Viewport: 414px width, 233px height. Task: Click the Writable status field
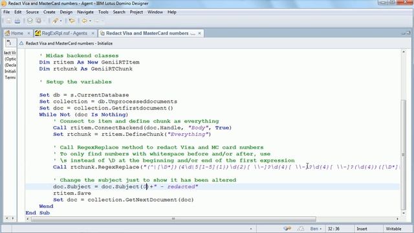click(x=393, y=228)
